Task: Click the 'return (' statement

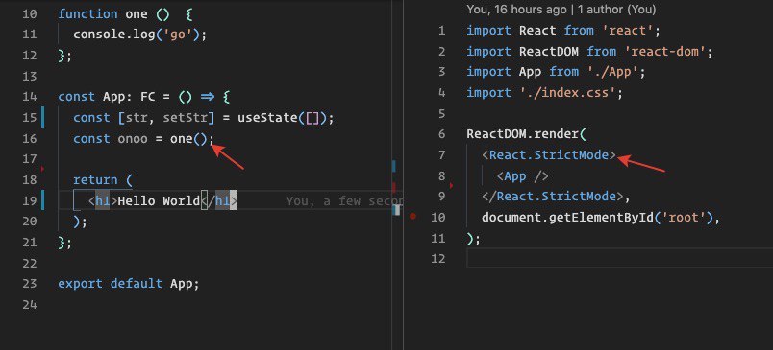Action: pos(103,180)
